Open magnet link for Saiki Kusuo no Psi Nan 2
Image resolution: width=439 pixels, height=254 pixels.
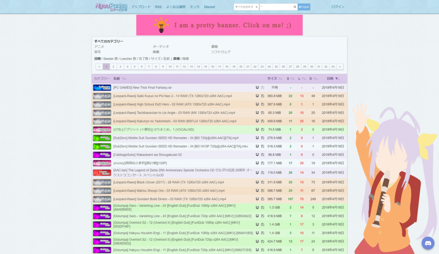coord(257,96)
